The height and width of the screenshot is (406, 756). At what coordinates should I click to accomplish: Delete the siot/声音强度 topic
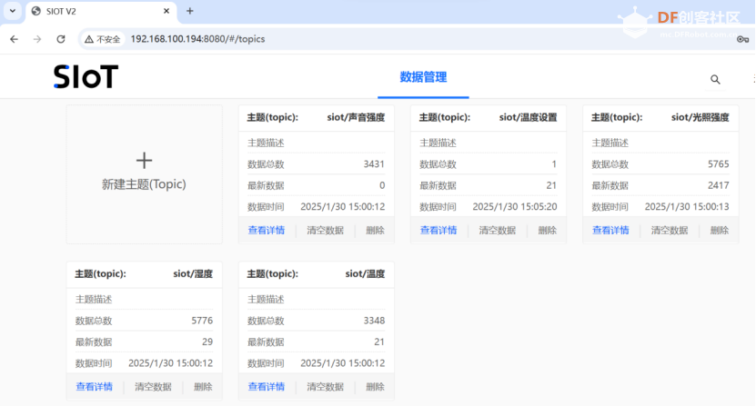375,230
